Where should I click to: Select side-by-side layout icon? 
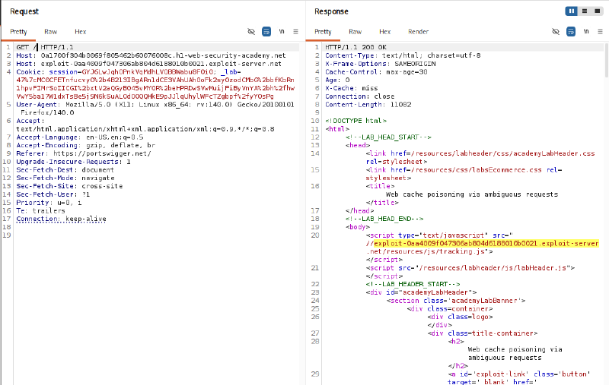572,11
